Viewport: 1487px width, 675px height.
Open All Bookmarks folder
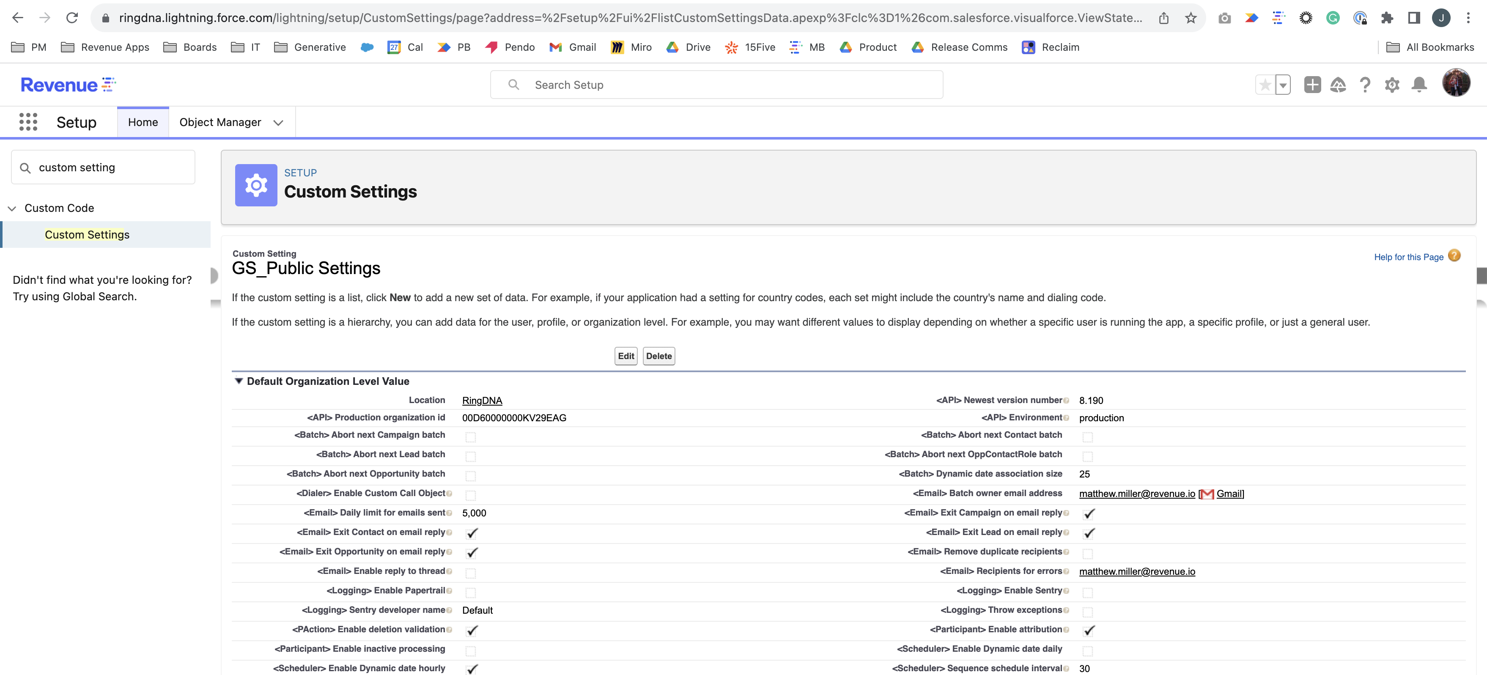click(x=1430, y=47)
